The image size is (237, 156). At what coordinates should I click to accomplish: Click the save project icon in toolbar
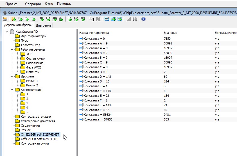5,19
